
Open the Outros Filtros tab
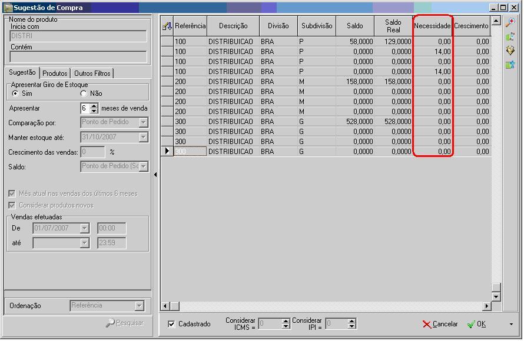[92, 73]
